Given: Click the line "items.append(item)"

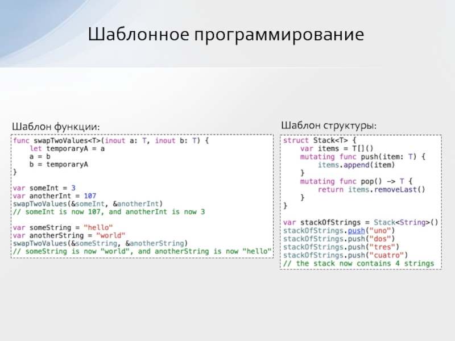Looking at the screenshot, I should [x=357, y=165].
